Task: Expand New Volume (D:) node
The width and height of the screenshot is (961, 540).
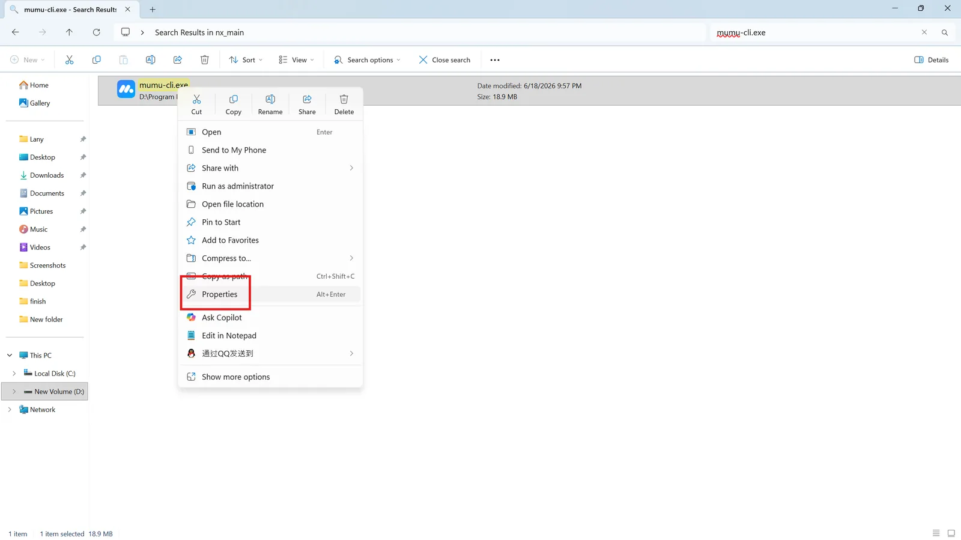Action: (x=14, y=392)
